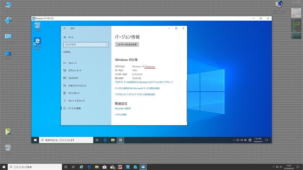Click host tray volume icon
Viewport: 303px width, 170px height.
click(x=281, y=167)
